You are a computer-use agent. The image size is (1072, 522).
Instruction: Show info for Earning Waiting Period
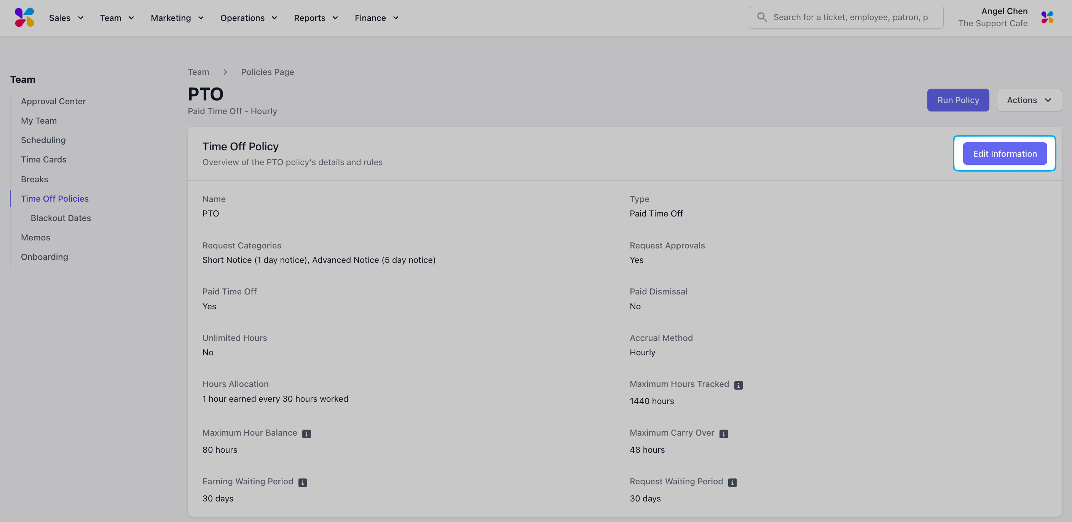click(x=303, y=482)
